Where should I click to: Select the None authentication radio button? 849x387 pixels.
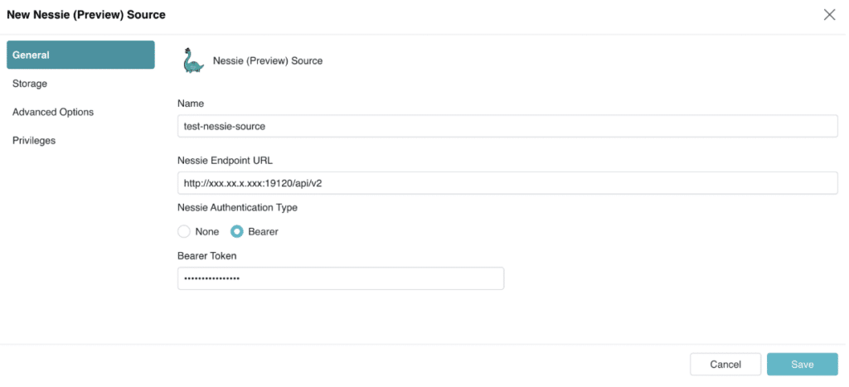click(x=184, y=231)
